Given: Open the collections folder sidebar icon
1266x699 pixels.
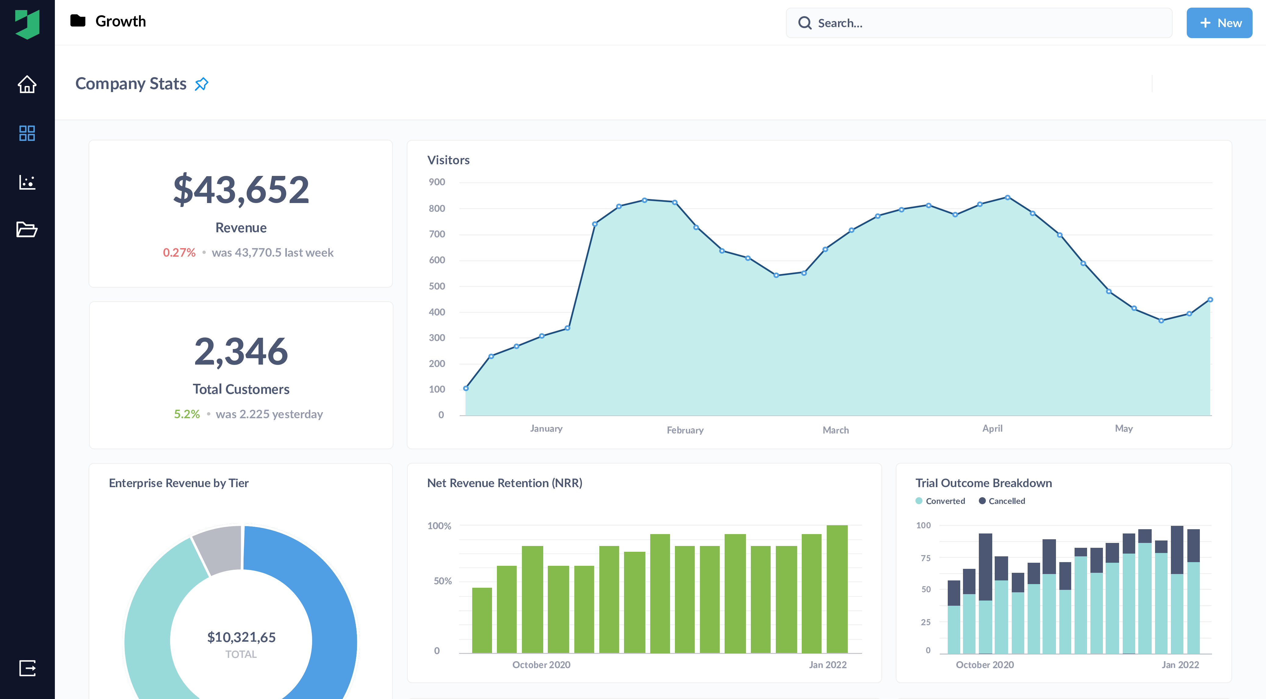Looking at the screenshot, I should click(27, 230).
